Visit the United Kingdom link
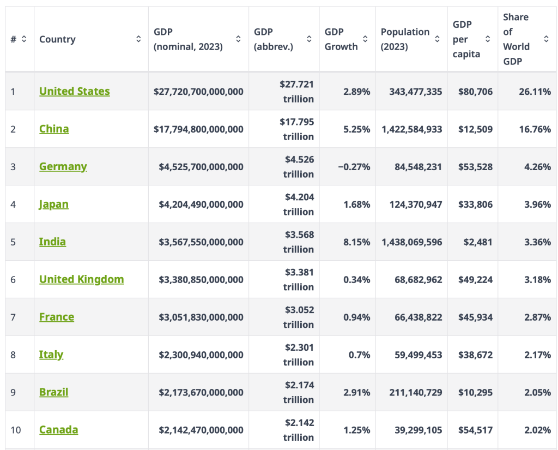 82,279
